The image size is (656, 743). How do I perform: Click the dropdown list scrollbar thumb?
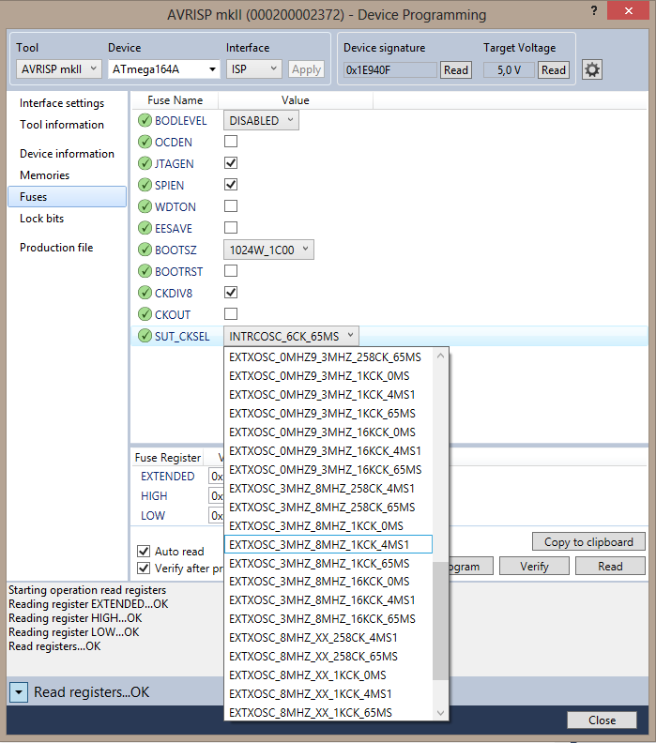440,619
